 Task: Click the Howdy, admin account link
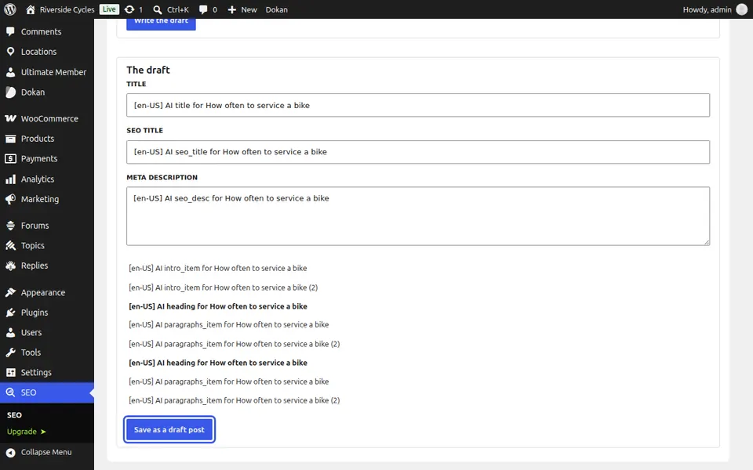pyautogui.click(x=715, y=9)
